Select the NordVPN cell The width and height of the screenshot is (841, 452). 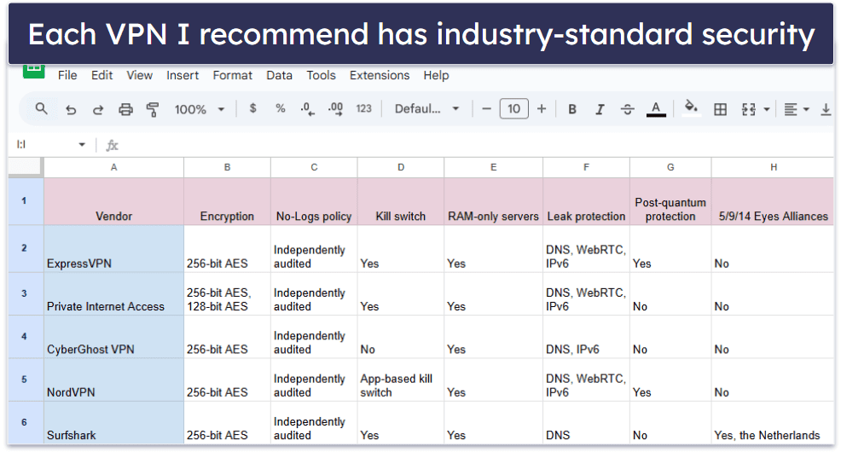(x=113, y=380)
